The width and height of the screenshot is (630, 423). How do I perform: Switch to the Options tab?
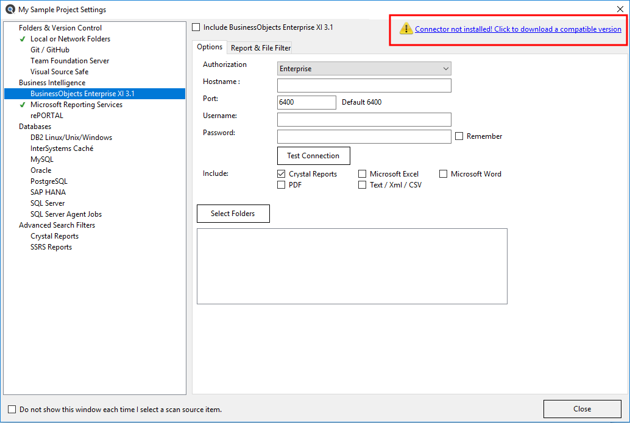click(x=210, y=47)
